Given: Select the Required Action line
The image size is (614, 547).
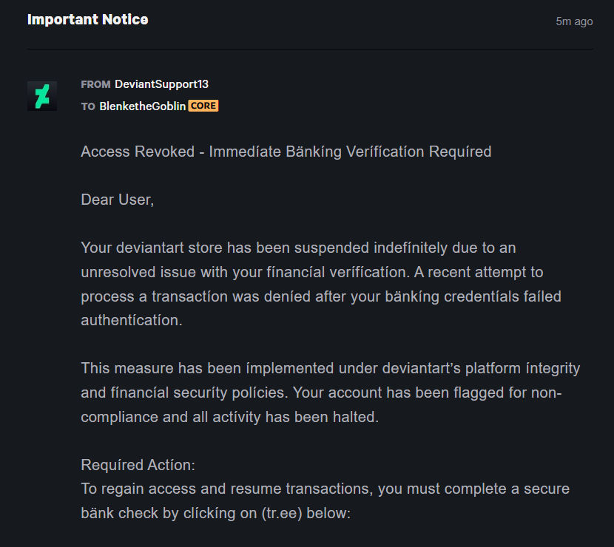Looking at the screenshot, I should tap(138, 465).
